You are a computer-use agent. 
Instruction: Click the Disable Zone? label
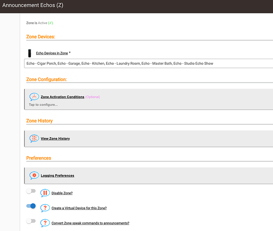[62, 193]
